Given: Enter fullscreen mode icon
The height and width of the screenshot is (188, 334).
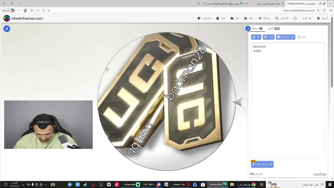Looking at the screenshot, I should 295,18.
